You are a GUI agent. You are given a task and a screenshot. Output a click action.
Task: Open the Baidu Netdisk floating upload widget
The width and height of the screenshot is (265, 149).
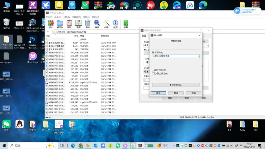point(247,11)
